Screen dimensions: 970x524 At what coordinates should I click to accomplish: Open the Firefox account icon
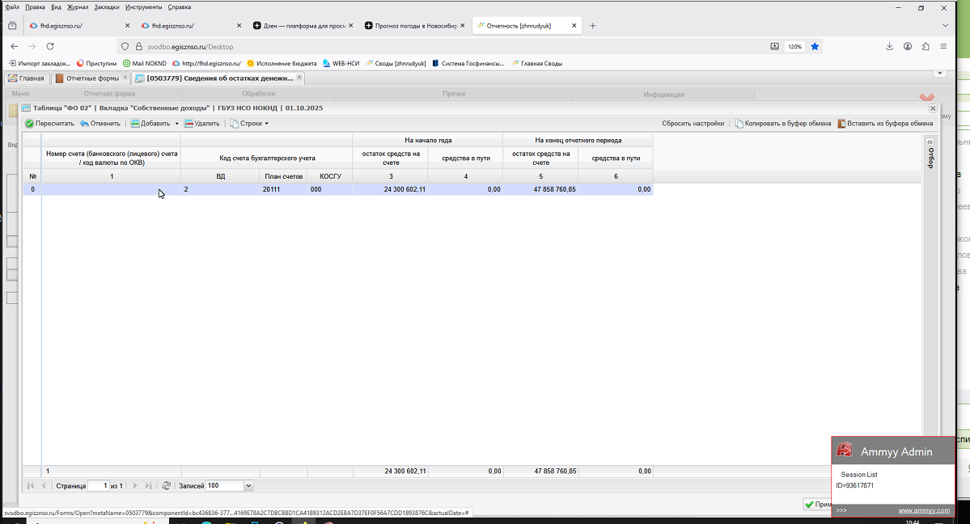[908, 46]
